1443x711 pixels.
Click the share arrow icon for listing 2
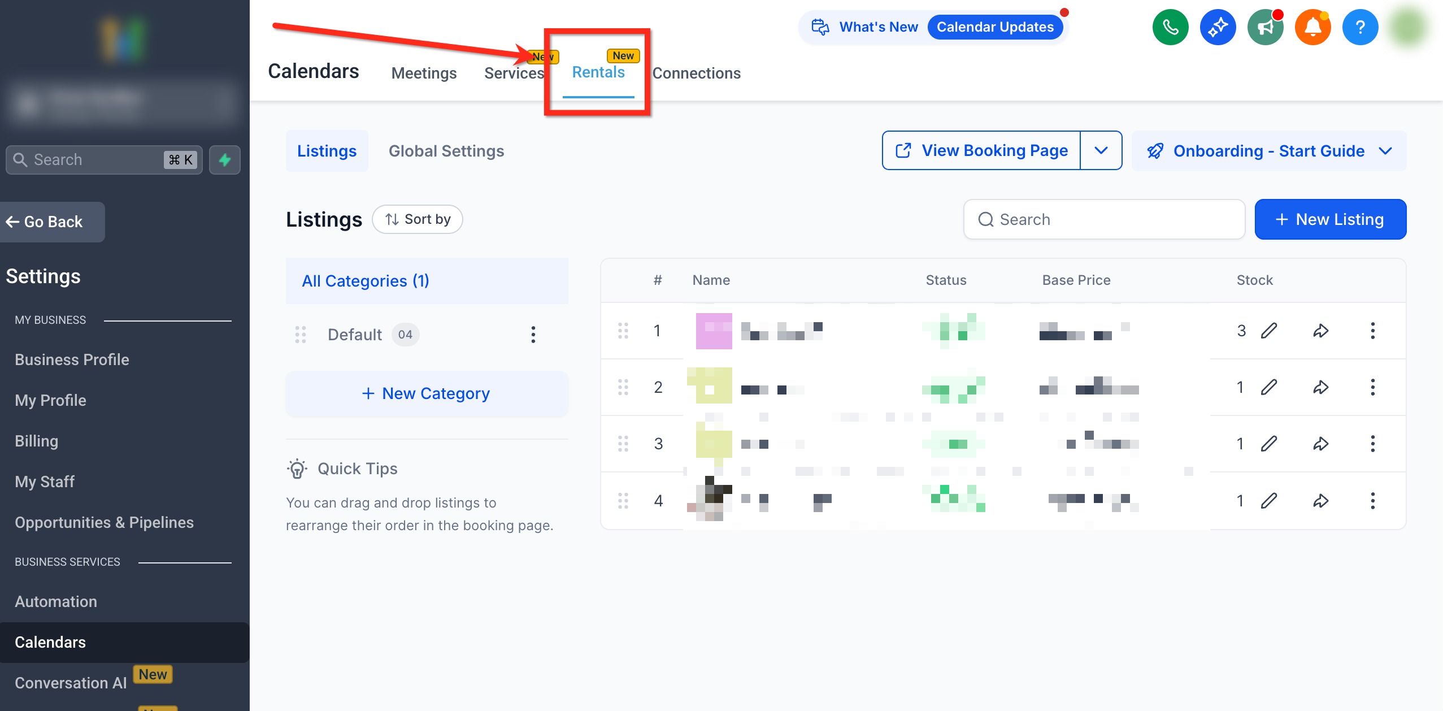point(1320,388)
